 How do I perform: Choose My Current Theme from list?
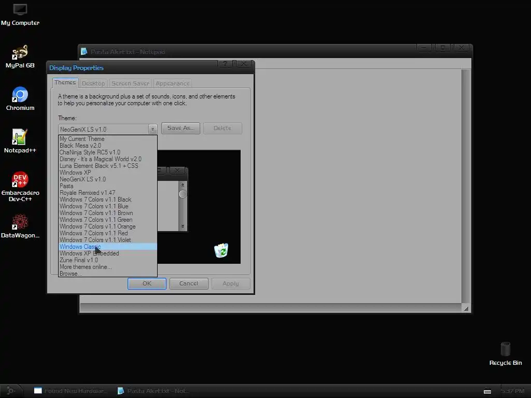tap(108, 139)
